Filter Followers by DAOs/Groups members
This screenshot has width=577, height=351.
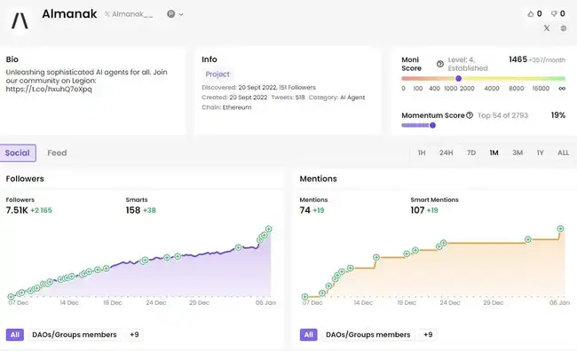75,335
